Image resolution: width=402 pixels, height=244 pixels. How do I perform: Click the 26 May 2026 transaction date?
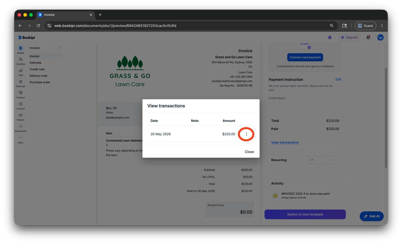(161, 134)
